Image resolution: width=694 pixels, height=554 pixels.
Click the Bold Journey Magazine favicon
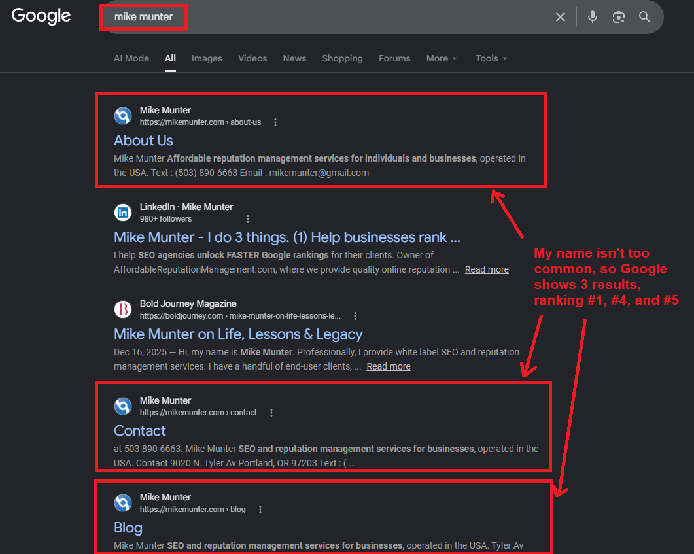pyautogui.click(x=123, y=310)
